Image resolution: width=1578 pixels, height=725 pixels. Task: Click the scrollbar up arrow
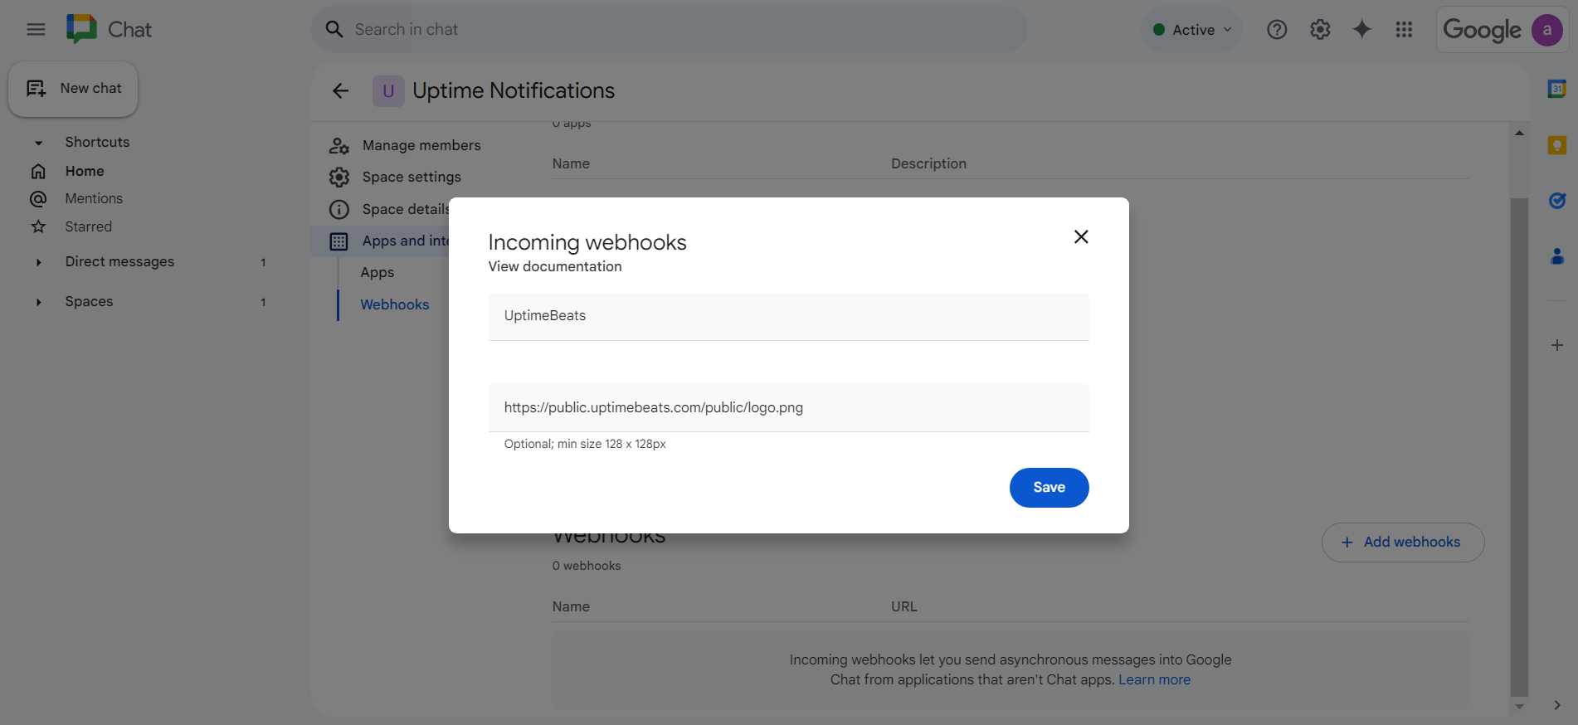(x=1519, y=133)
